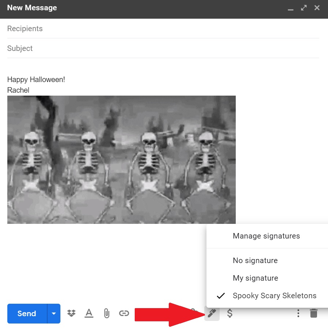Click the blue Send button

coord(27,314)
